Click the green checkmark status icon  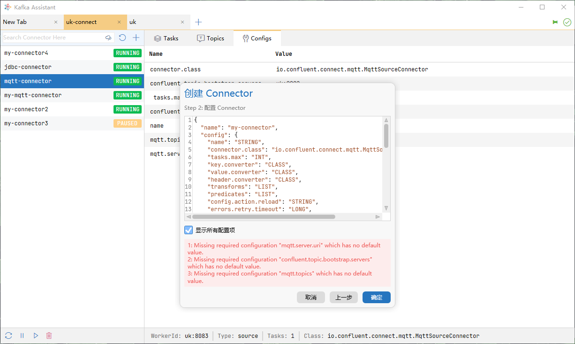pyautogui.click(x=567, y=22)
